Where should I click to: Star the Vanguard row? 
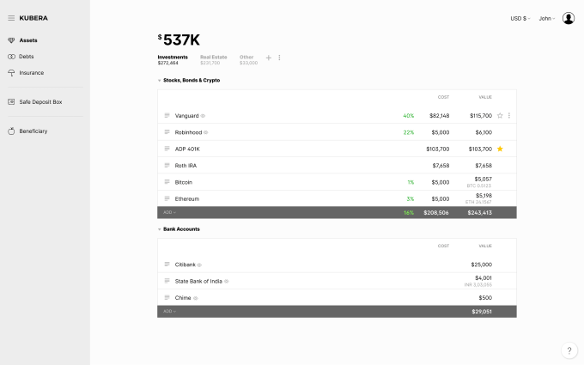tap(500, 115)
